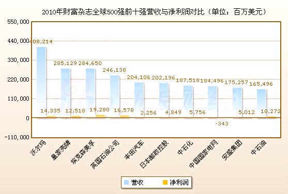Viewport: 288px width, 194px height.
Task: Select the 埃克森美孚 revenue bar
Action: tap(90, 93)
